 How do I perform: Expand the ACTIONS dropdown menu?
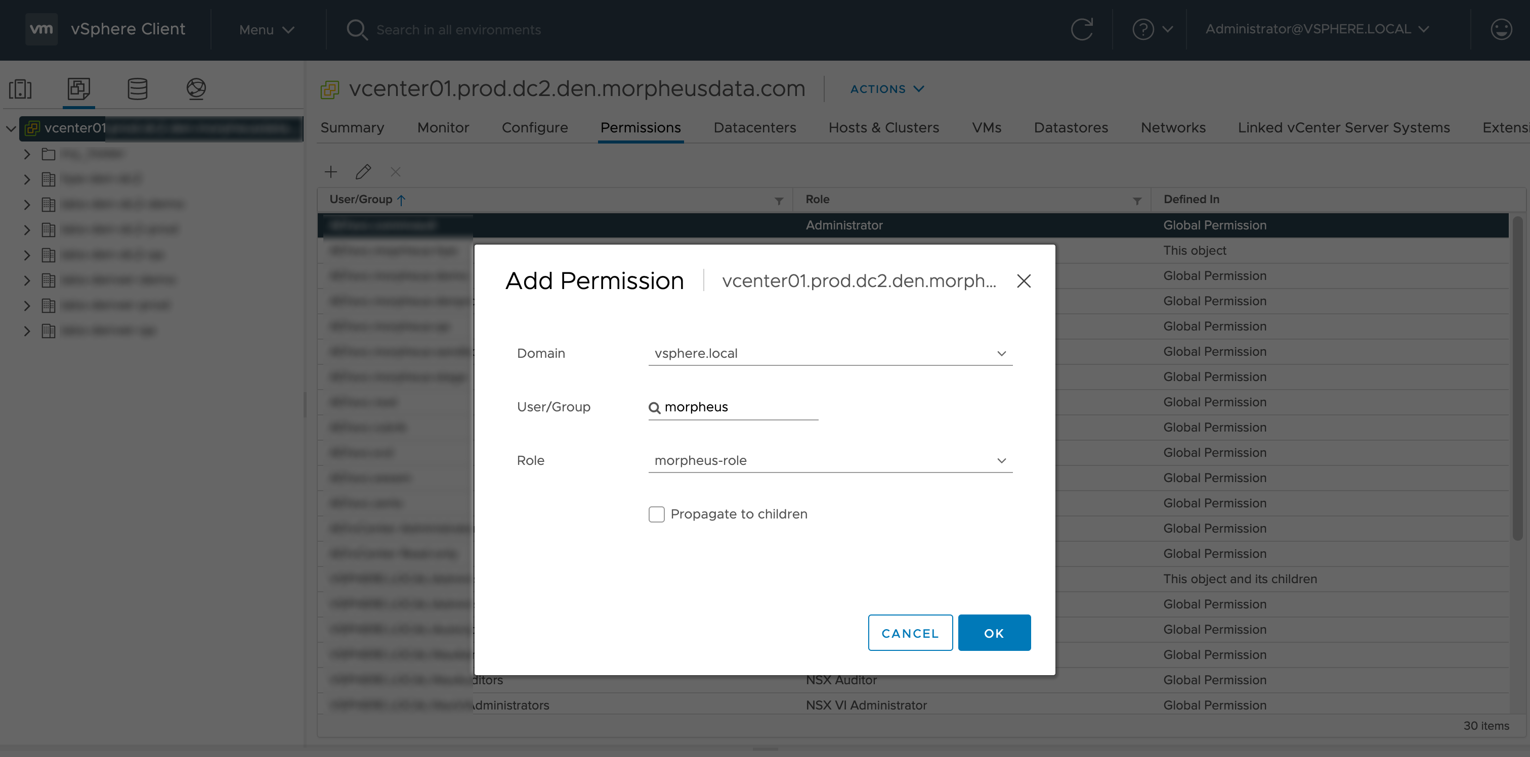(887, 89)
